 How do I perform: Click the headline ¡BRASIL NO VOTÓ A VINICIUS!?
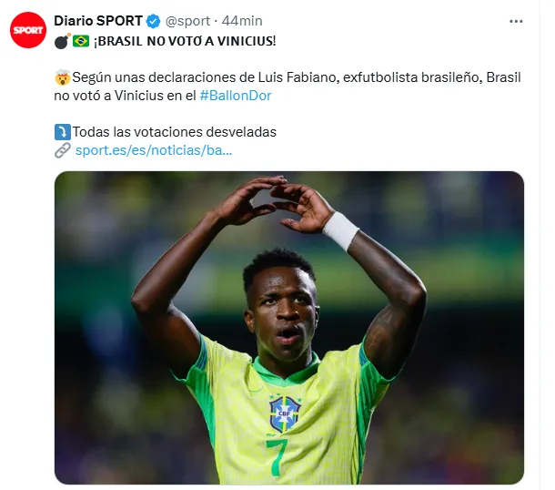tap(185, 41)
